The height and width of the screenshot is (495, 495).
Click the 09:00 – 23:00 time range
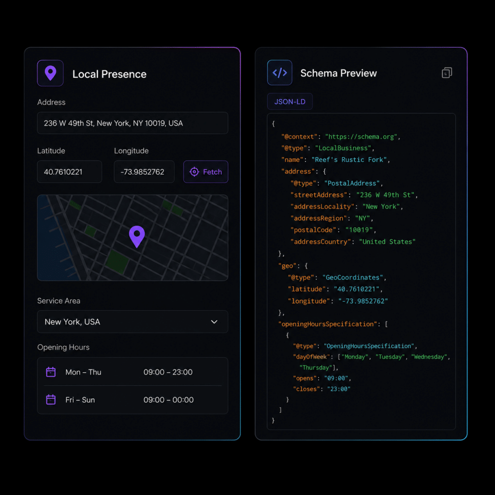click(x=168, y=372)
